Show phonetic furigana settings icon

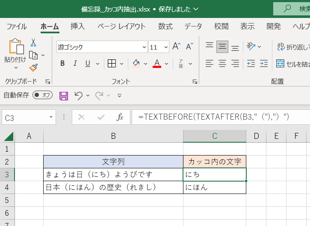click(x=181, y=64)
